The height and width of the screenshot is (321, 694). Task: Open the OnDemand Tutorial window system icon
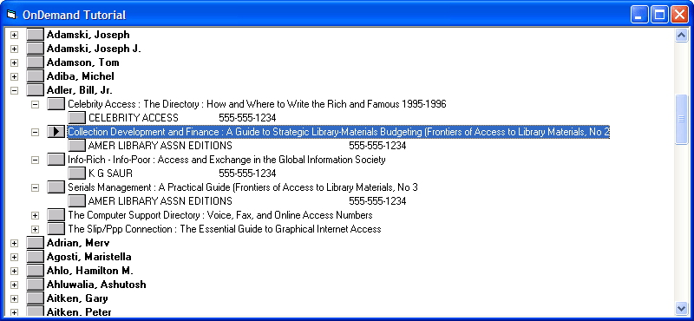(12, 15)
